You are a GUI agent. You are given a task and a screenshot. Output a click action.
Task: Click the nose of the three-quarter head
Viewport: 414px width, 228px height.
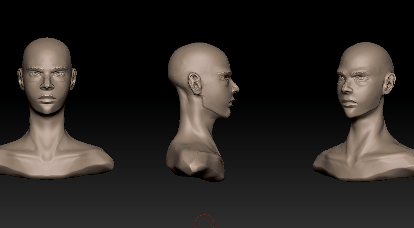346,87
